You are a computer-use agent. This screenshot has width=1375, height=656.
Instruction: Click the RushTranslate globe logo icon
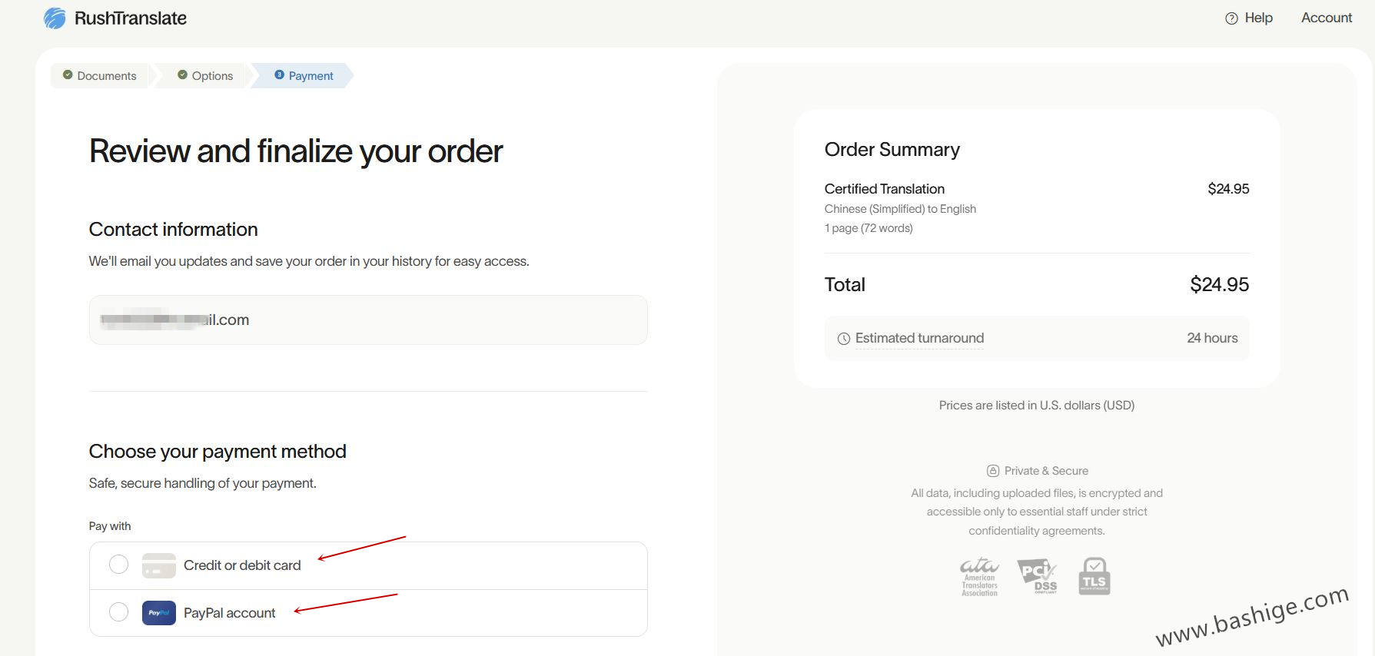(x=55, y=18)
